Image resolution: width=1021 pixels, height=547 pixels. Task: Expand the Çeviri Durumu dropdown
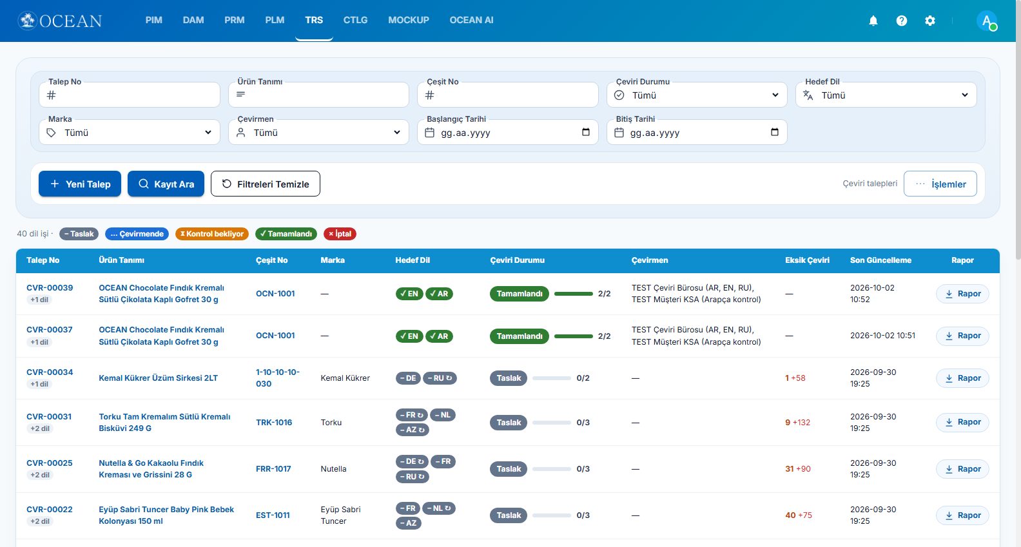697,95
